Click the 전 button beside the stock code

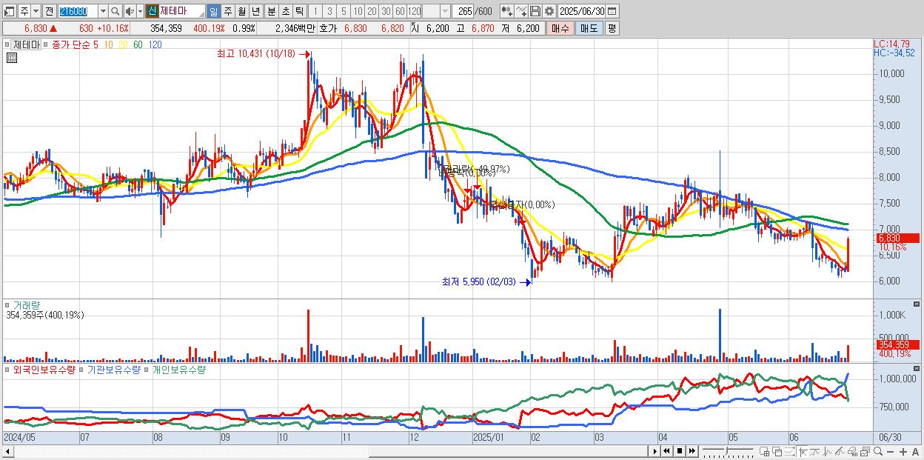pos(49,12)
